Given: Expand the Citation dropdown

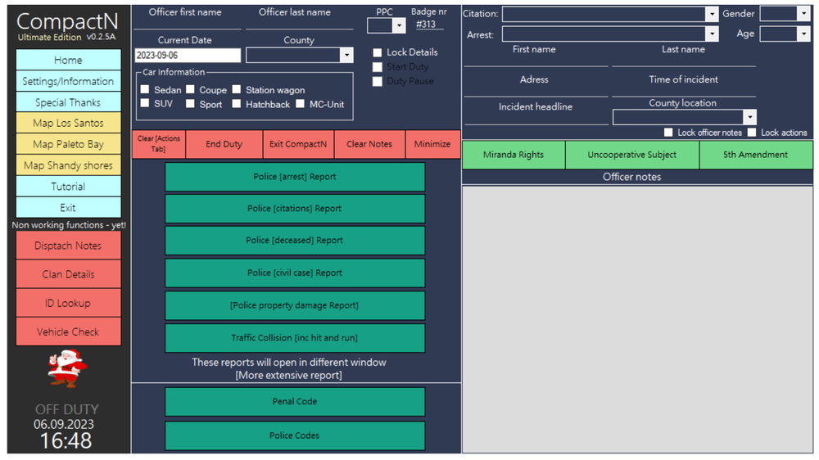Looking at the screenshot, I should click(x=712, y=14).
